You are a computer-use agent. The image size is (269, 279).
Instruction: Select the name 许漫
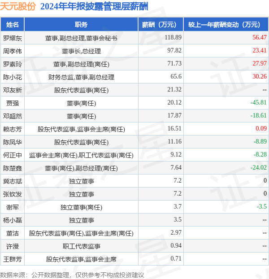[x=13, y=246]
